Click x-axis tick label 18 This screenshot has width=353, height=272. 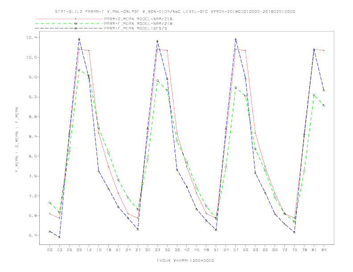pos(108,250)
